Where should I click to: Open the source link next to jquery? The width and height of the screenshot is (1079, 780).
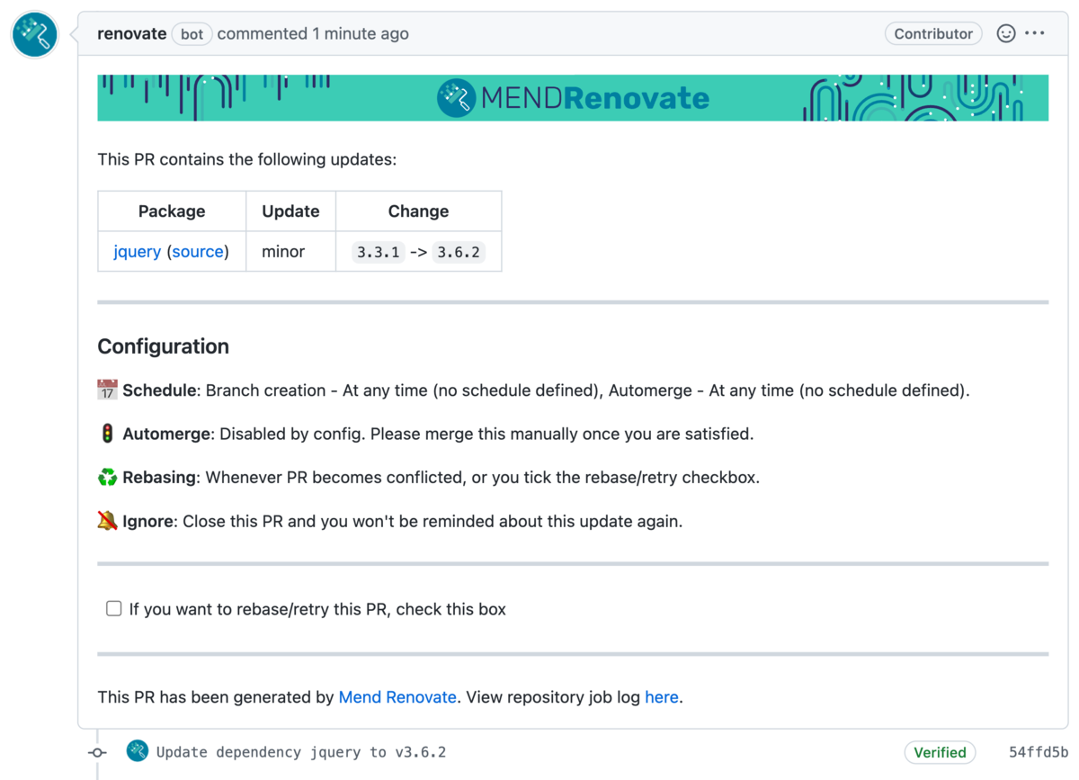(198, 252)
